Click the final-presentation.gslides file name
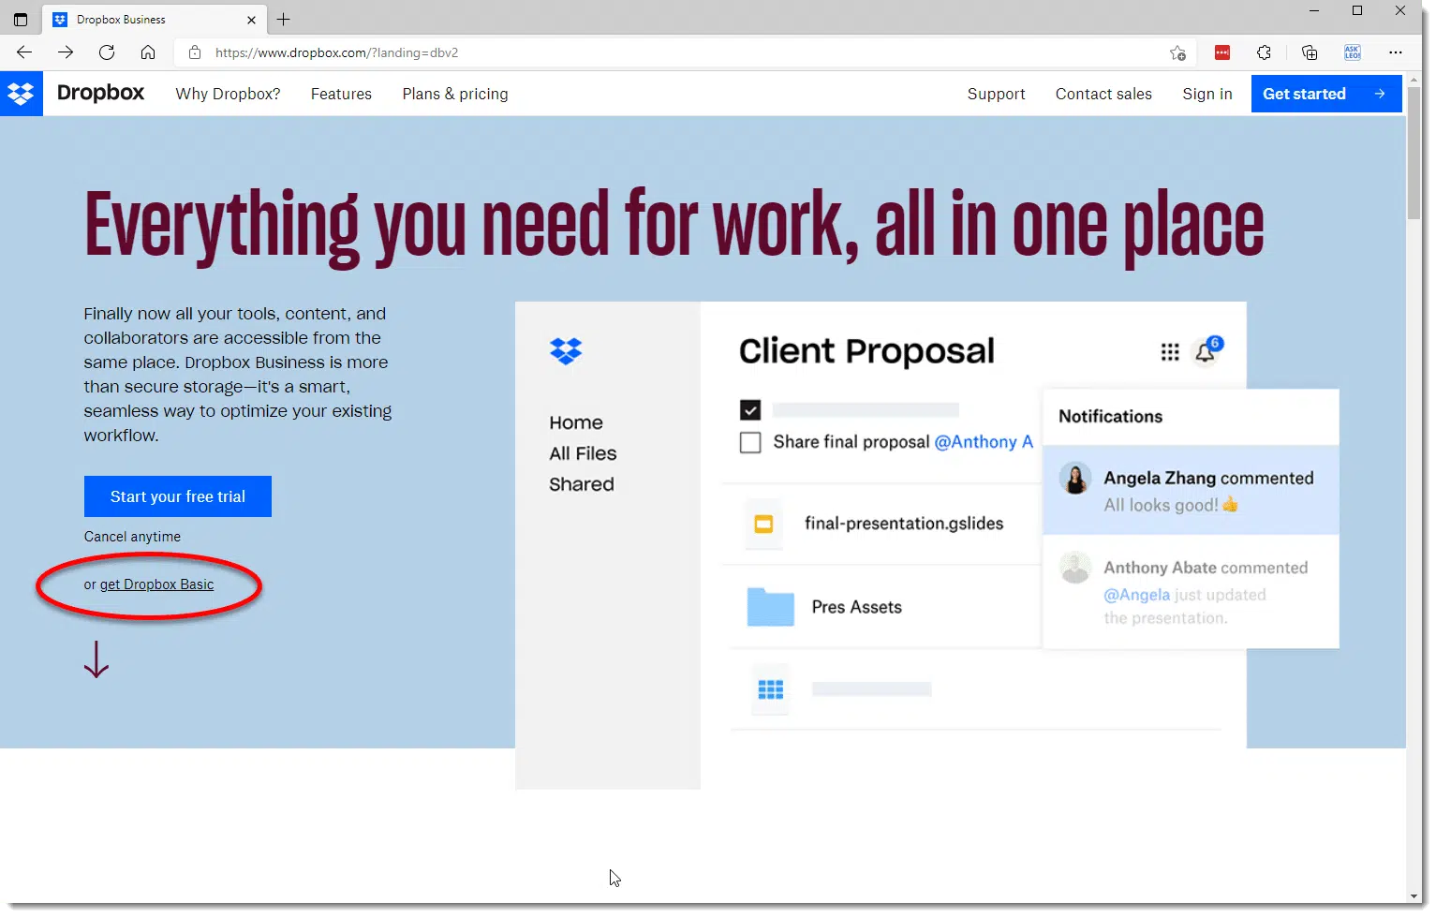This screenshot has width=1436, height=917. click(x=904, y=524)
